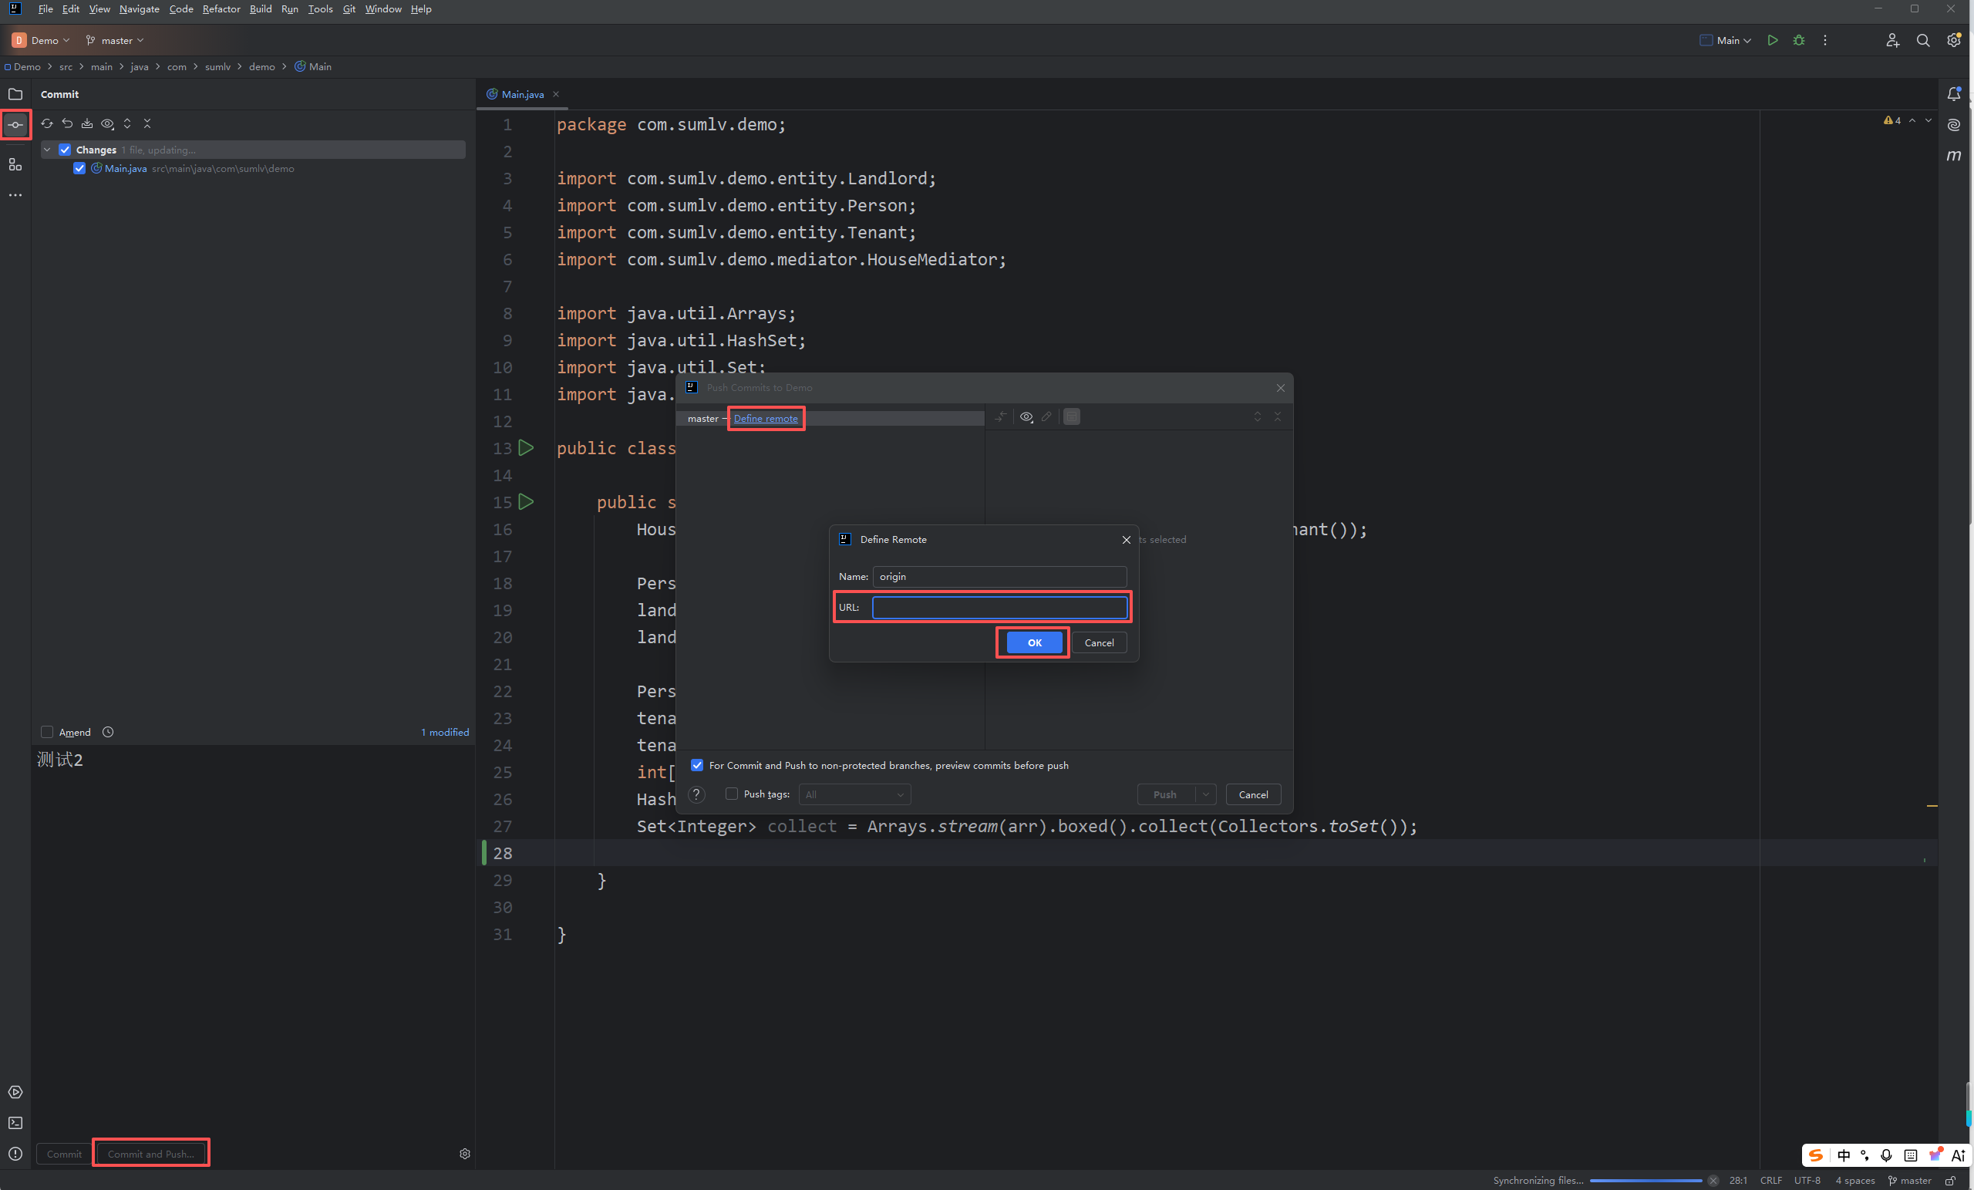Enable the Amend checkbox
This screenshot has width=1974, height=1190.
click(47, 732)
